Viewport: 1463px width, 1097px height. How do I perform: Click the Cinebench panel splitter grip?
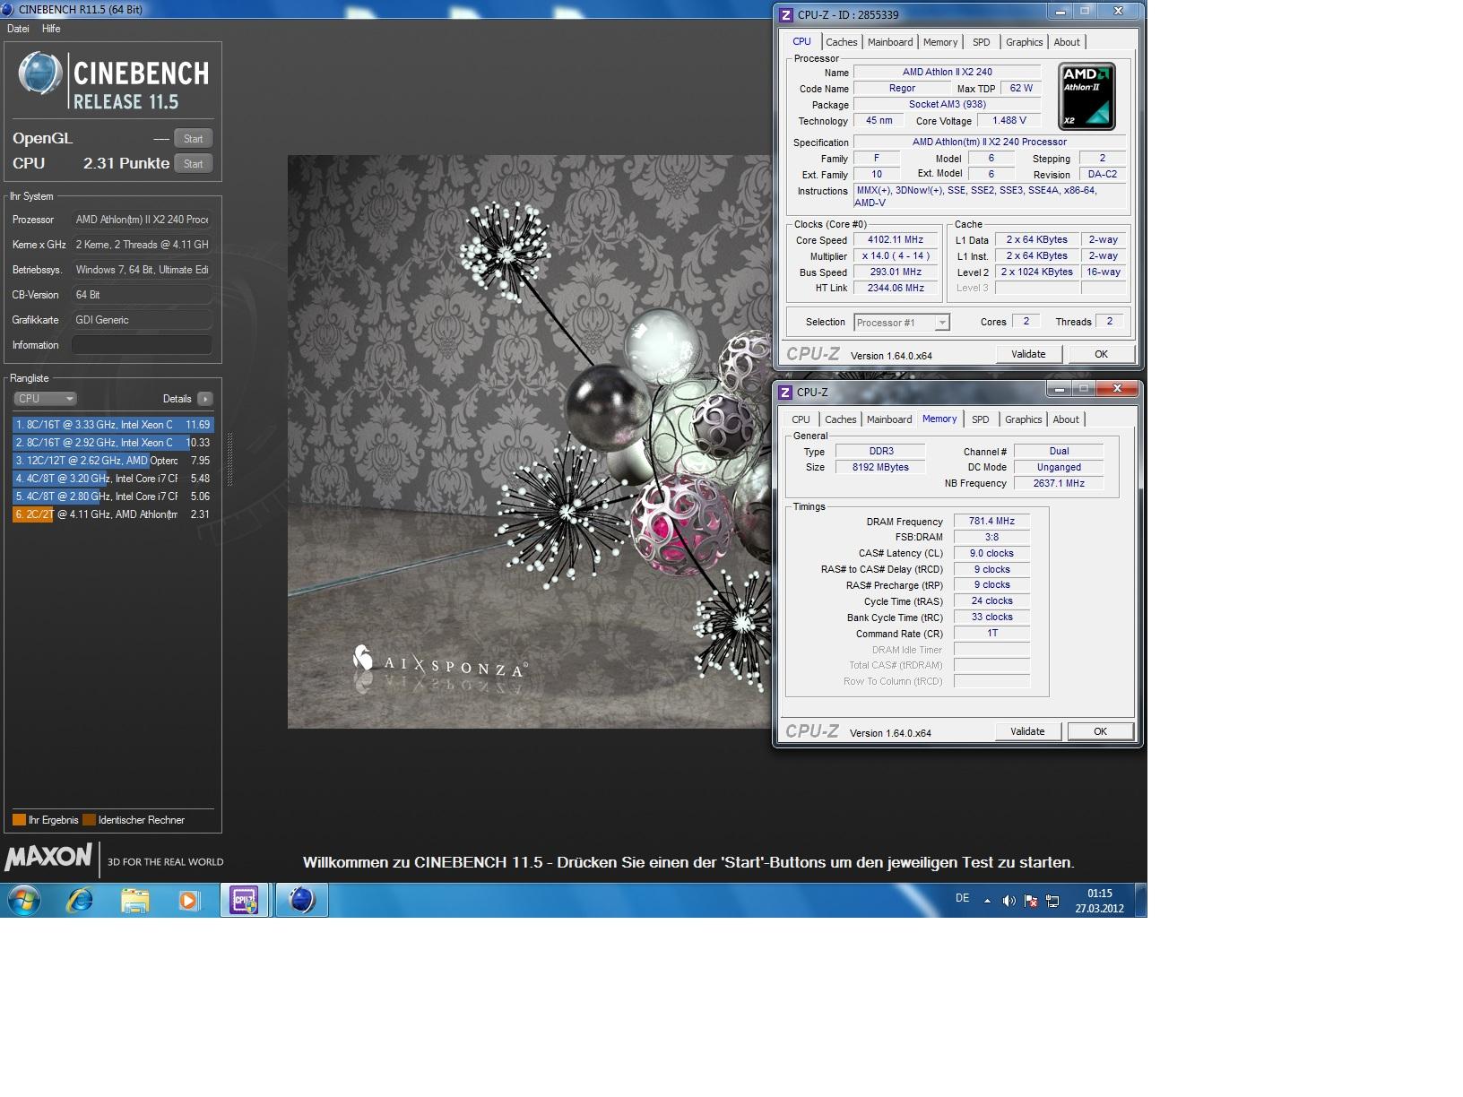pos(230,459)
